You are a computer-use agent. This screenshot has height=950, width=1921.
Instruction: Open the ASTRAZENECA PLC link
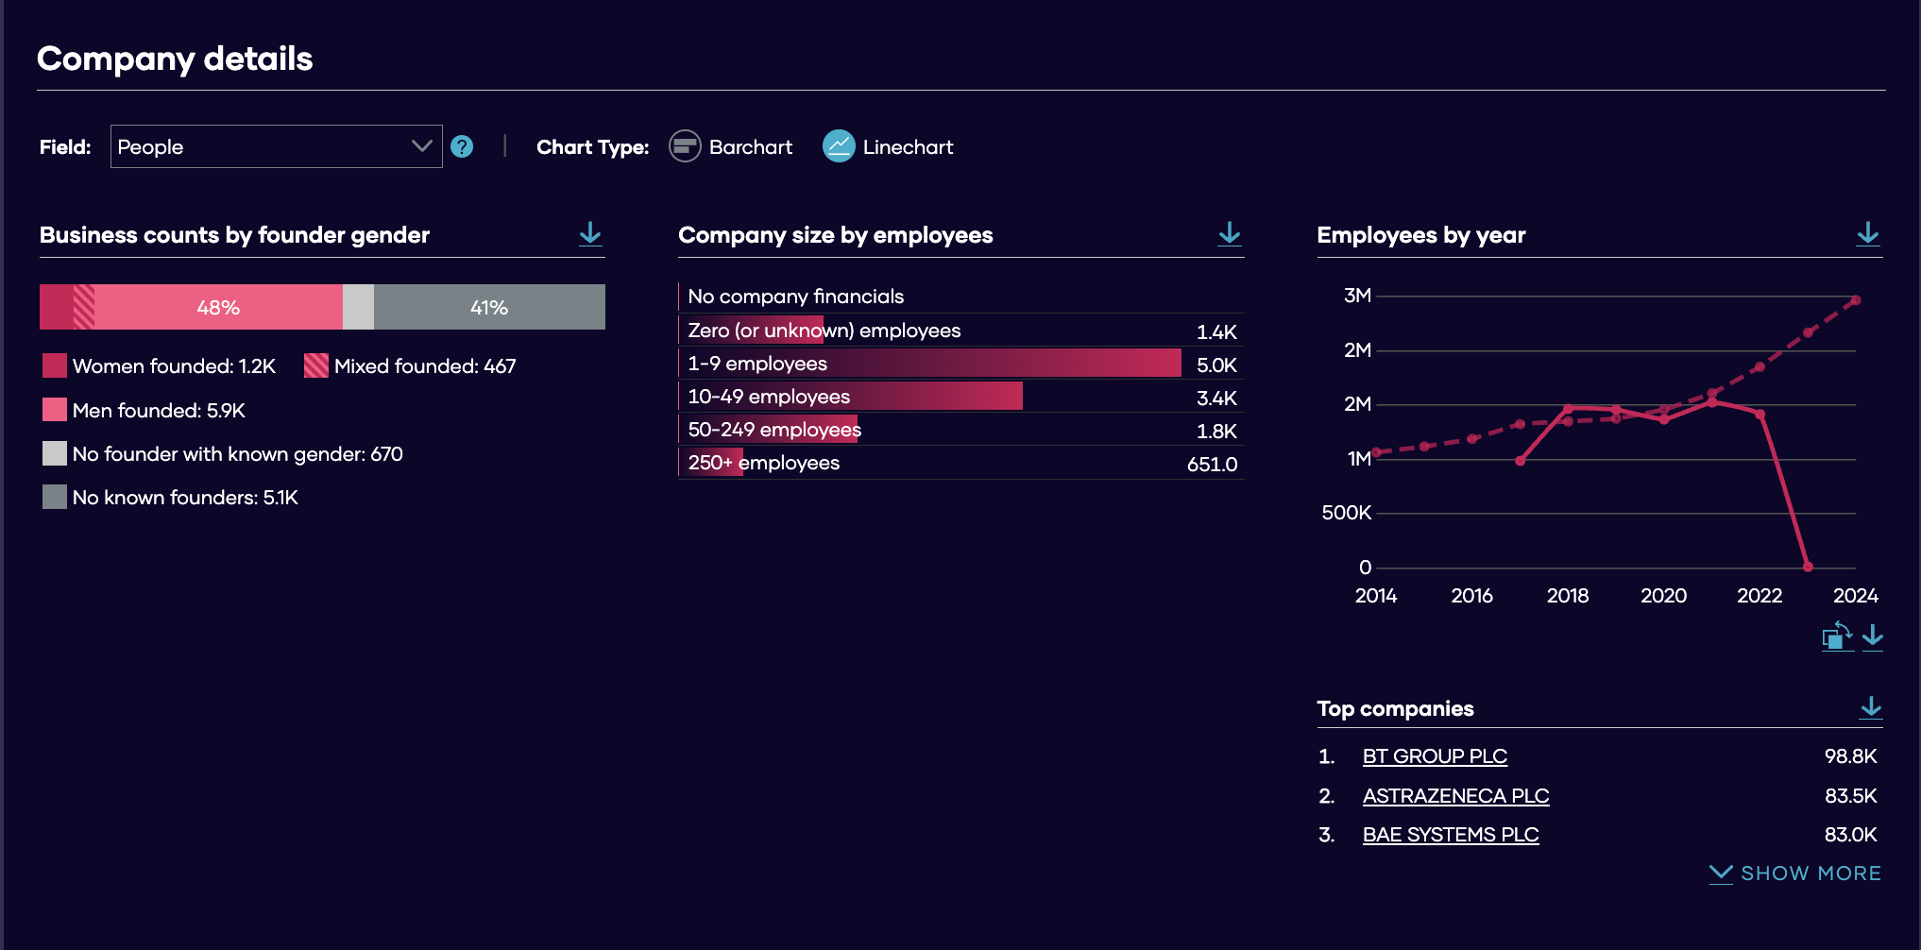(1455, 796)
